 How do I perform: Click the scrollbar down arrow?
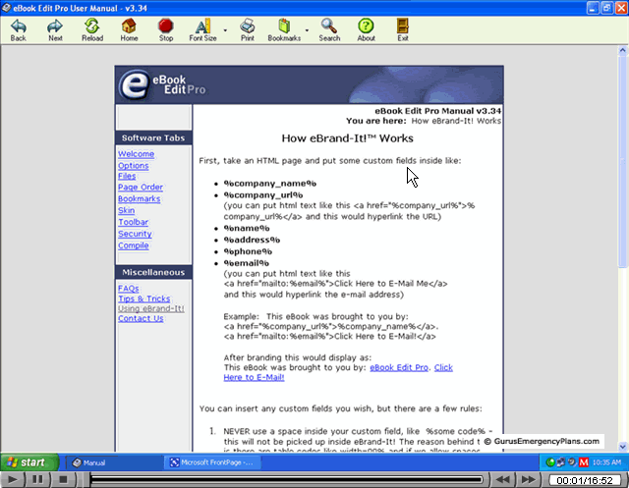pyautogui.click(x=622, y=446)
